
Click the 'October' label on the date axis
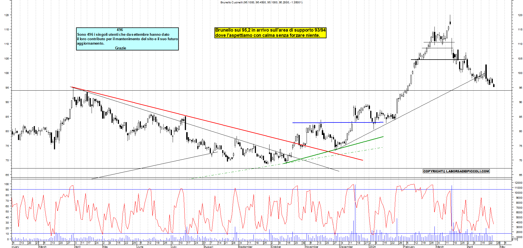pos(276,247)
